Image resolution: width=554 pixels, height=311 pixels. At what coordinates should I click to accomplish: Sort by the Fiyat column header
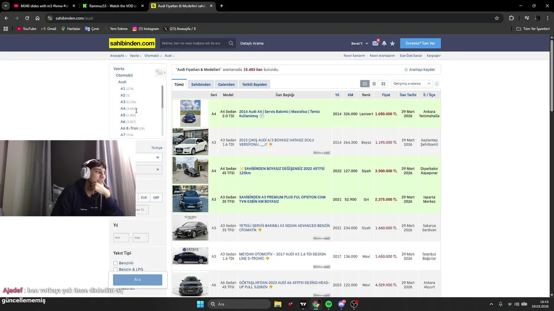[x=386, y=95]
